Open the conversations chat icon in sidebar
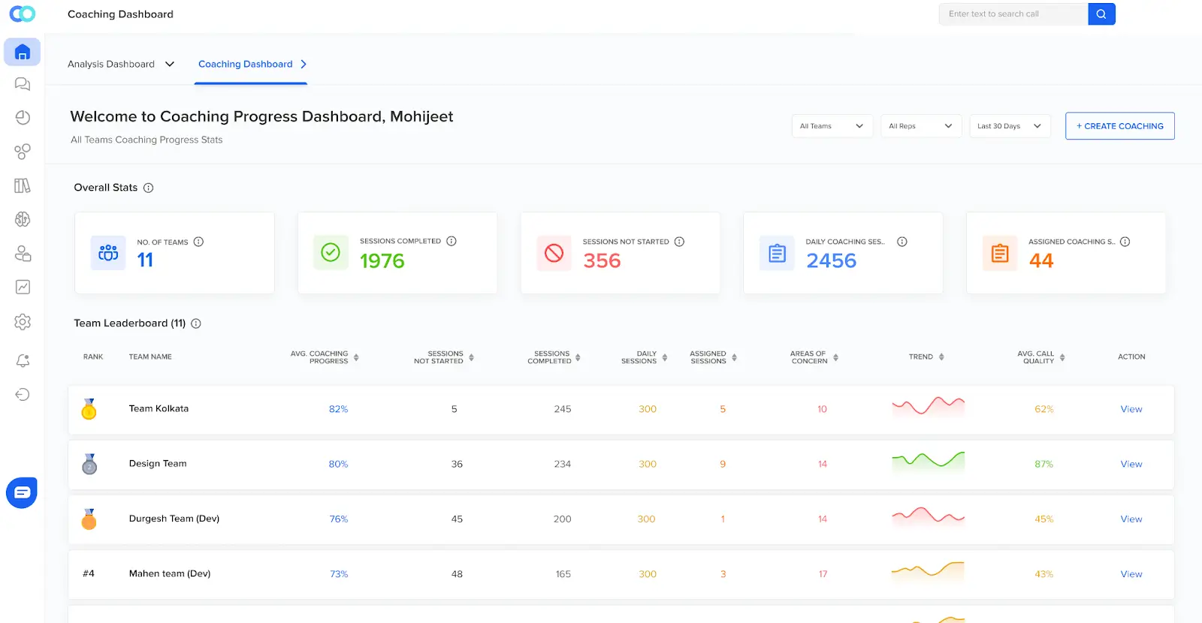 coord(23,84)
